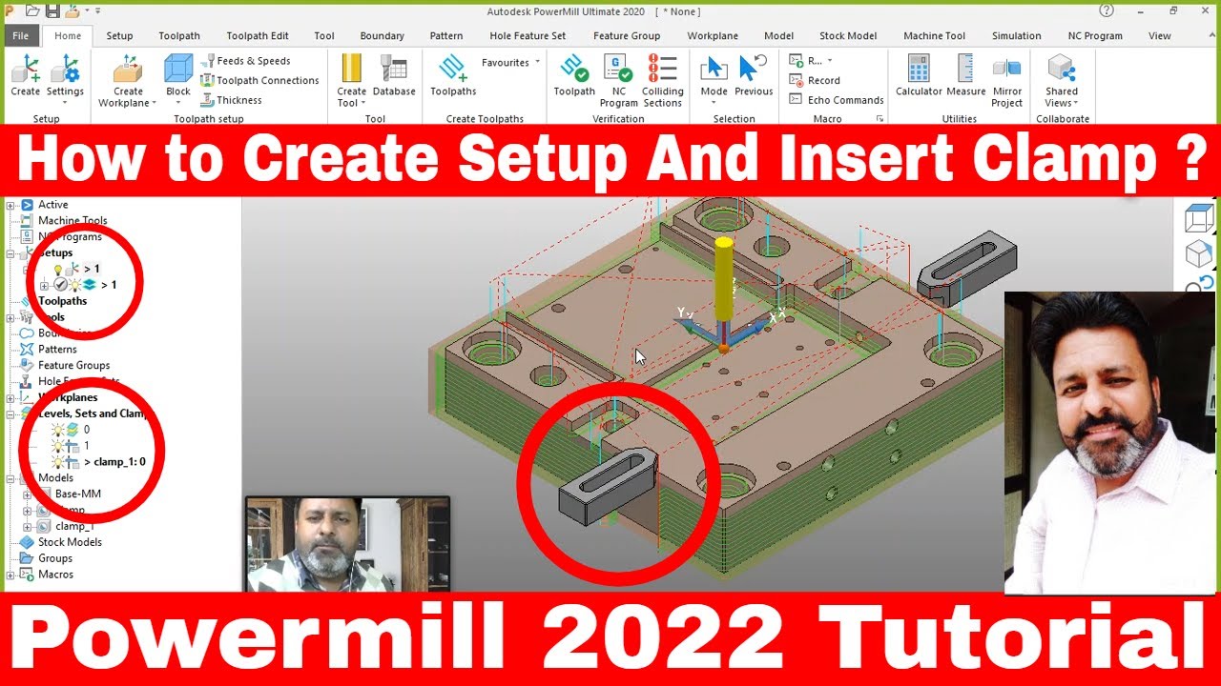Click the Open folder icon in quick access toolbar

click(x=32, y=11)
